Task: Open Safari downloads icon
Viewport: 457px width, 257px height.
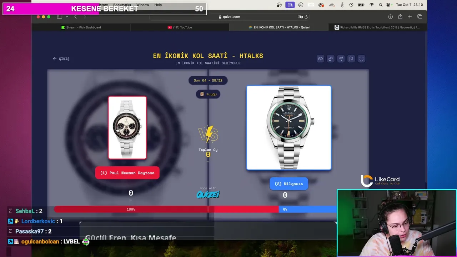Action: 390,17
